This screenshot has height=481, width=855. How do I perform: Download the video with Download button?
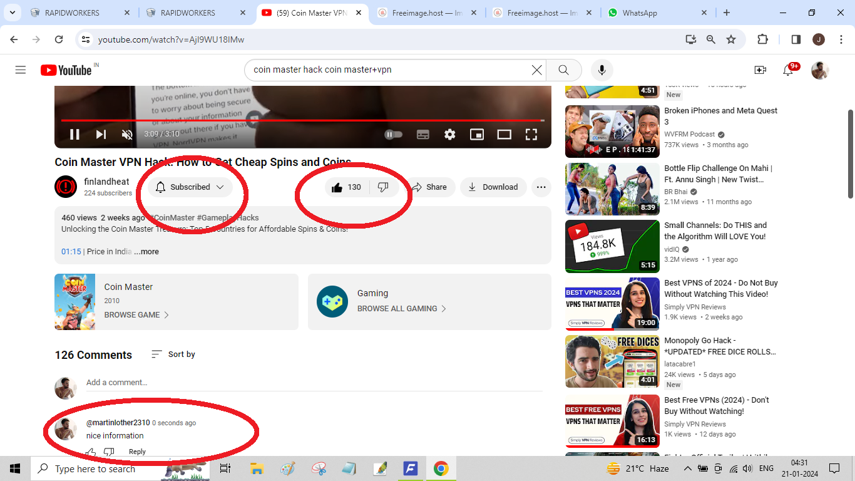coord(493,187)
